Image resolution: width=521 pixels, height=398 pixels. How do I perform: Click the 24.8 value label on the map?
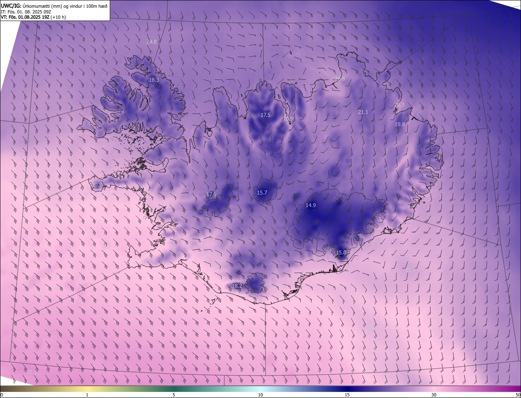coord(151,42)
